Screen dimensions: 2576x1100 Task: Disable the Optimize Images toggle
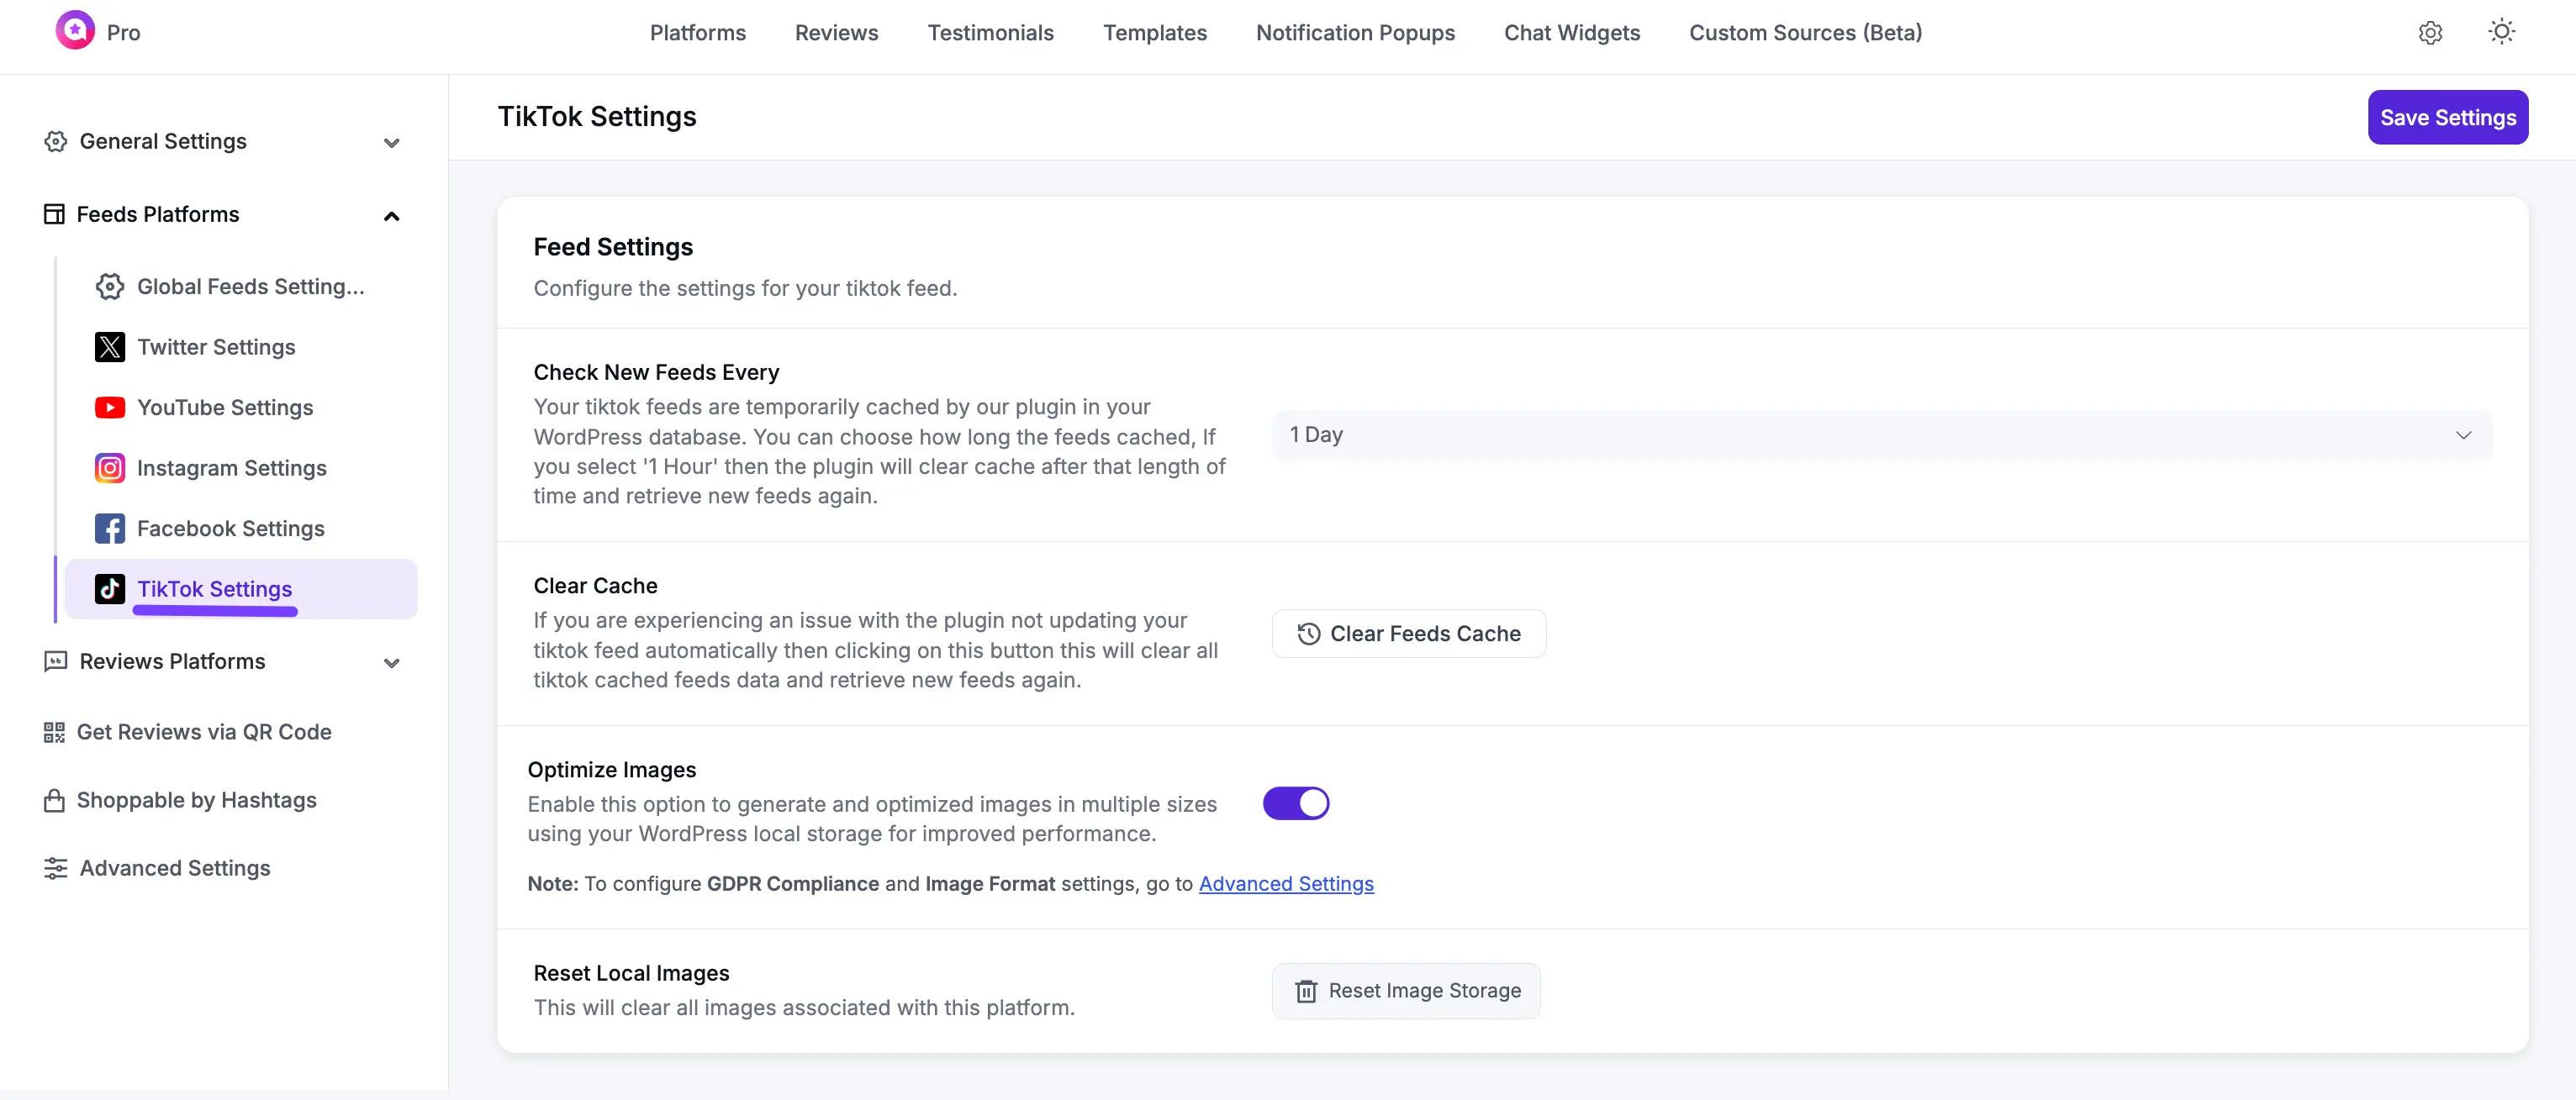[x=1296, y=803]
